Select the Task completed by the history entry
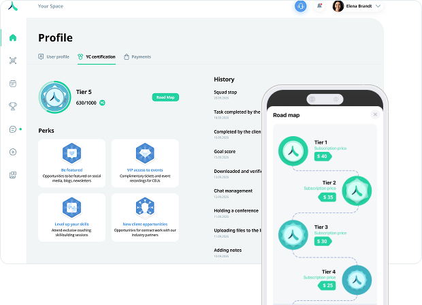This screenshot has width=422, height=305. 237,114
